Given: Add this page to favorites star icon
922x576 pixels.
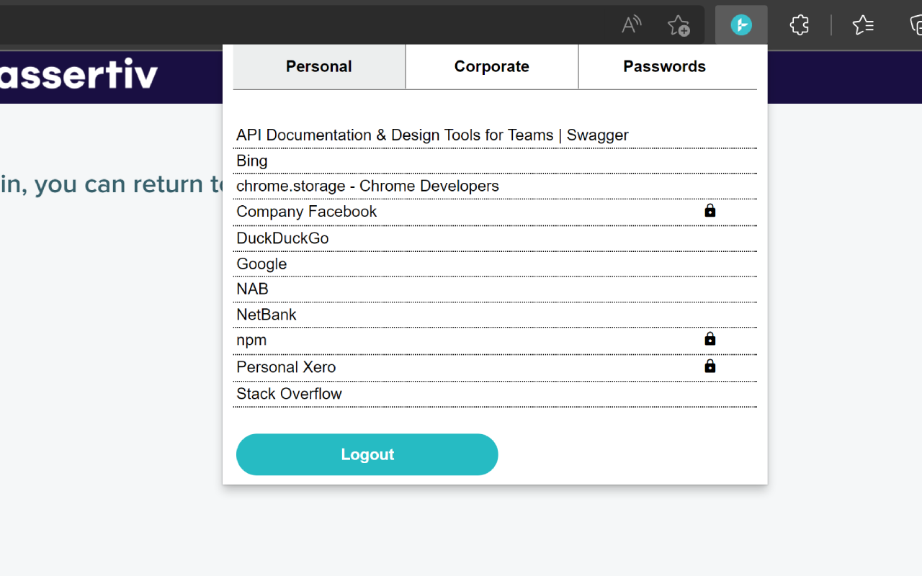Looking at the screenshot, I should (678, 26).
